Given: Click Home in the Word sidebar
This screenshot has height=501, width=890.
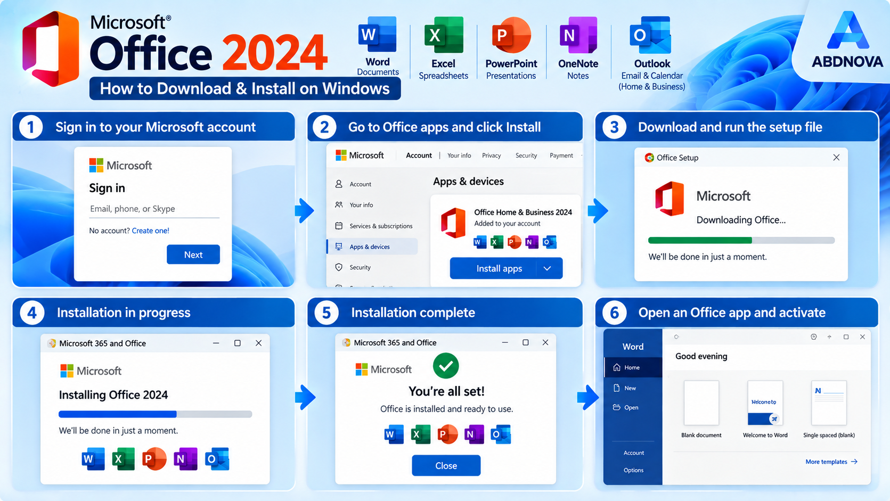Looking at the screenshot, I should [x=633, y=367].
